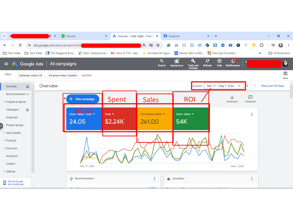Image resolution: width=293 pixels, height=220 pixels.
Task: Click the account avatar in Google Ads header
Action: click(285, 64)
